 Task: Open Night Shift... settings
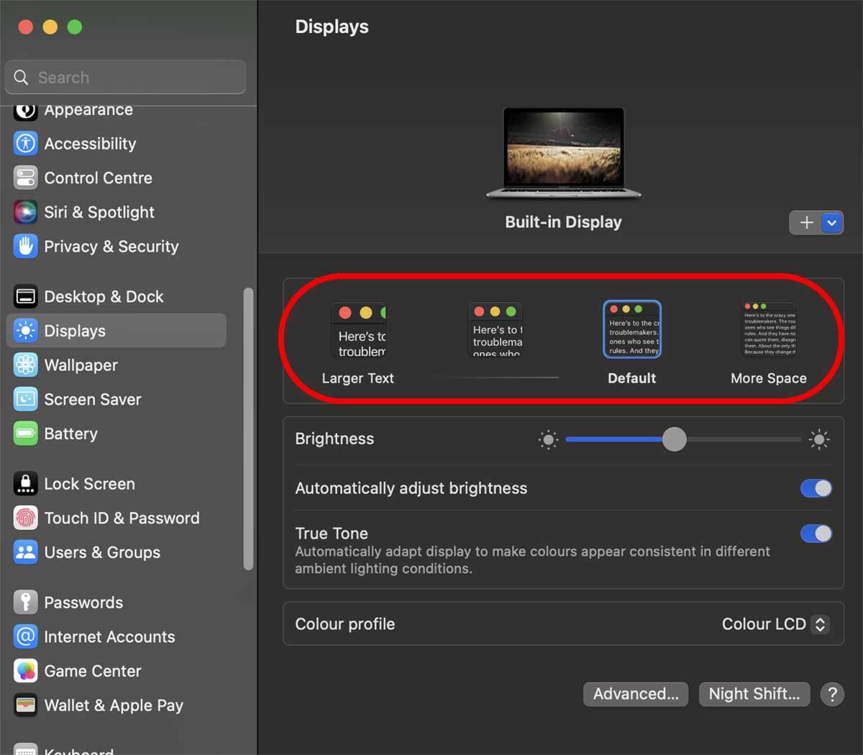[754, 694]
